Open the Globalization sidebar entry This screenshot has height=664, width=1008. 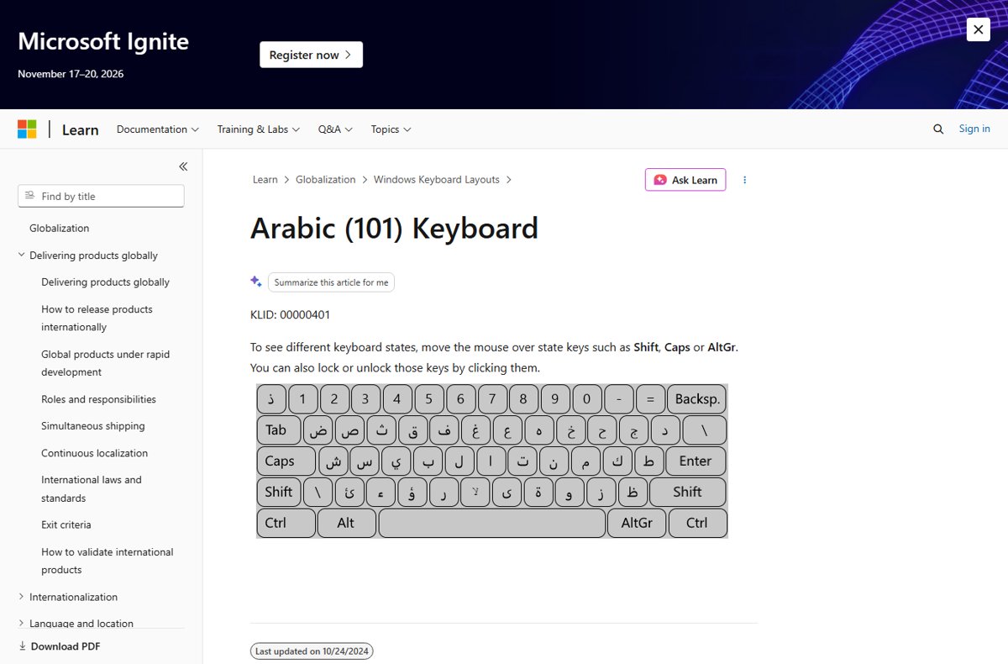59,228
